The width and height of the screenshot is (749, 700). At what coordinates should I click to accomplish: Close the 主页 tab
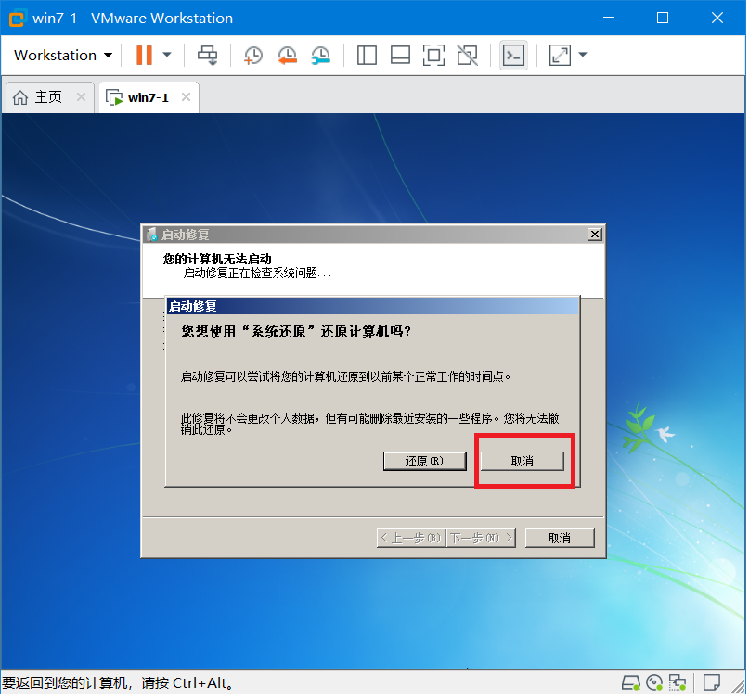pos(81,97)
